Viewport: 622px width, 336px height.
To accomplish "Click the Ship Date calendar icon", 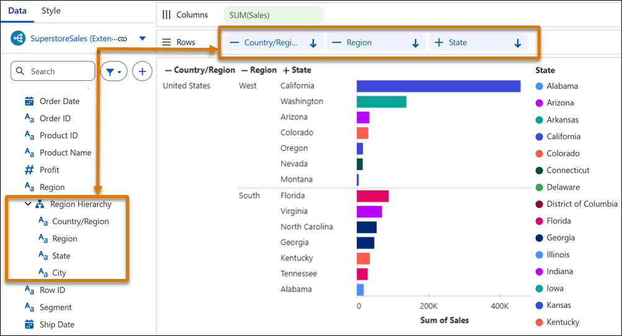I will tap(29, 324).
